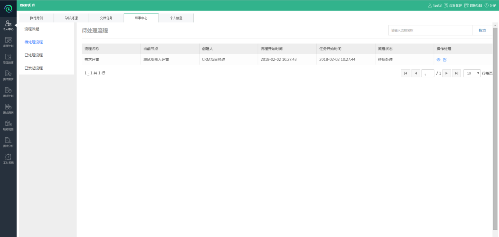The image size is (499, 237).
Task: Switch to the 个人信息 tab
Action: point(176,18)
